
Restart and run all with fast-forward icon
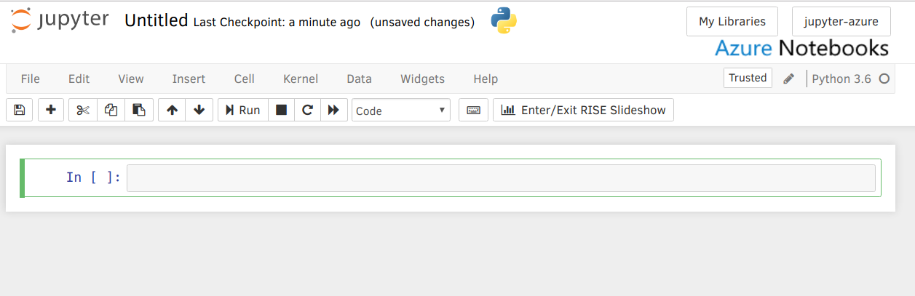[x=333, y=110]
